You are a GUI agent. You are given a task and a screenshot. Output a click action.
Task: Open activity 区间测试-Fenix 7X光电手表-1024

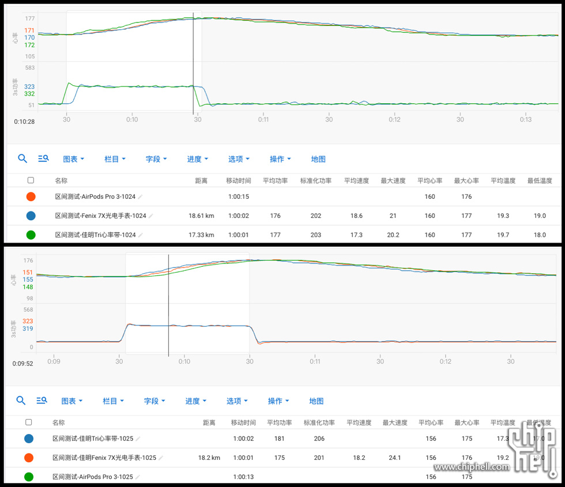point(100,216)
